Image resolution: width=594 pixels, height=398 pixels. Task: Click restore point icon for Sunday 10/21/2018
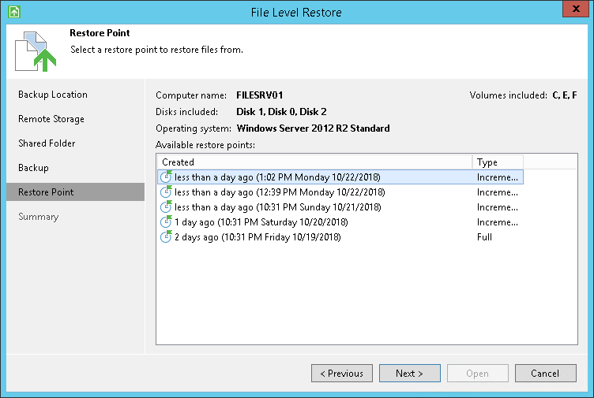click(166, 206)
